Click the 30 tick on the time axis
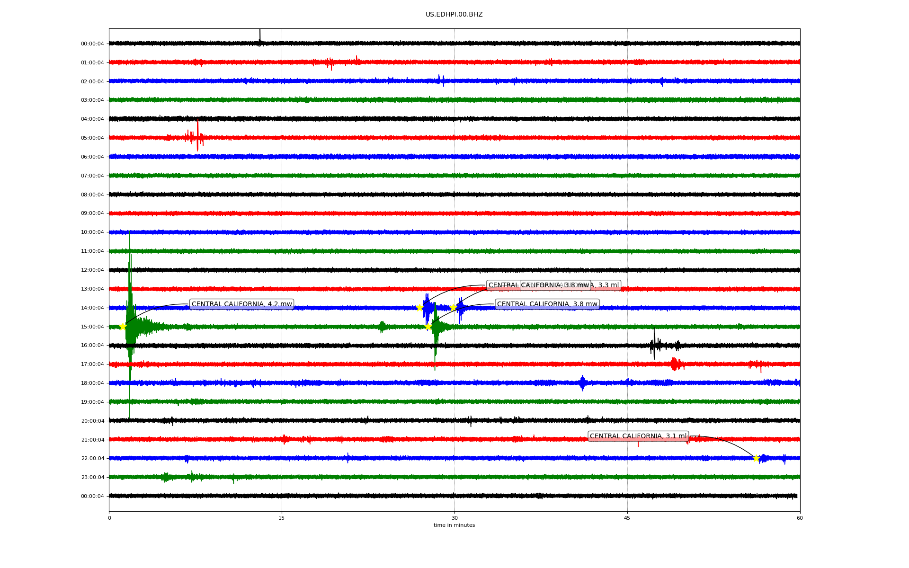The image size is (909, 568). pyautogui.click(x=454, y=518)
